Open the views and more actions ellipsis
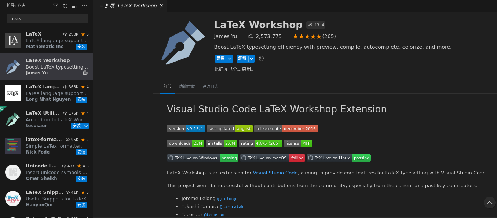 click(84, 6)
